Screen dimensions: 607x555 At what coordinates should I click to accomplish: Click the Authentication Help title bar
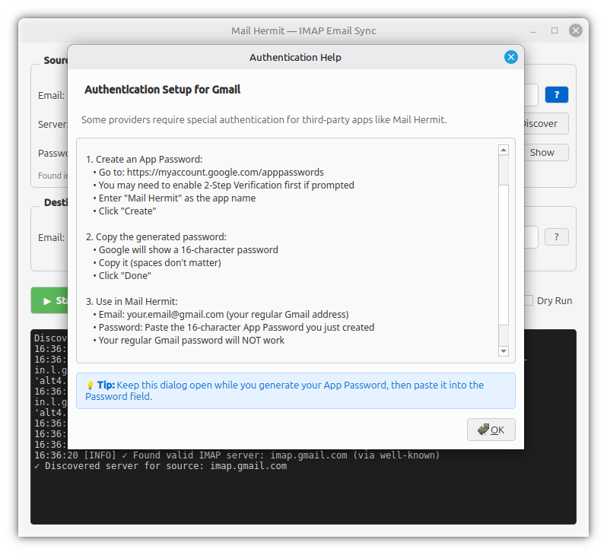(295, 57)
